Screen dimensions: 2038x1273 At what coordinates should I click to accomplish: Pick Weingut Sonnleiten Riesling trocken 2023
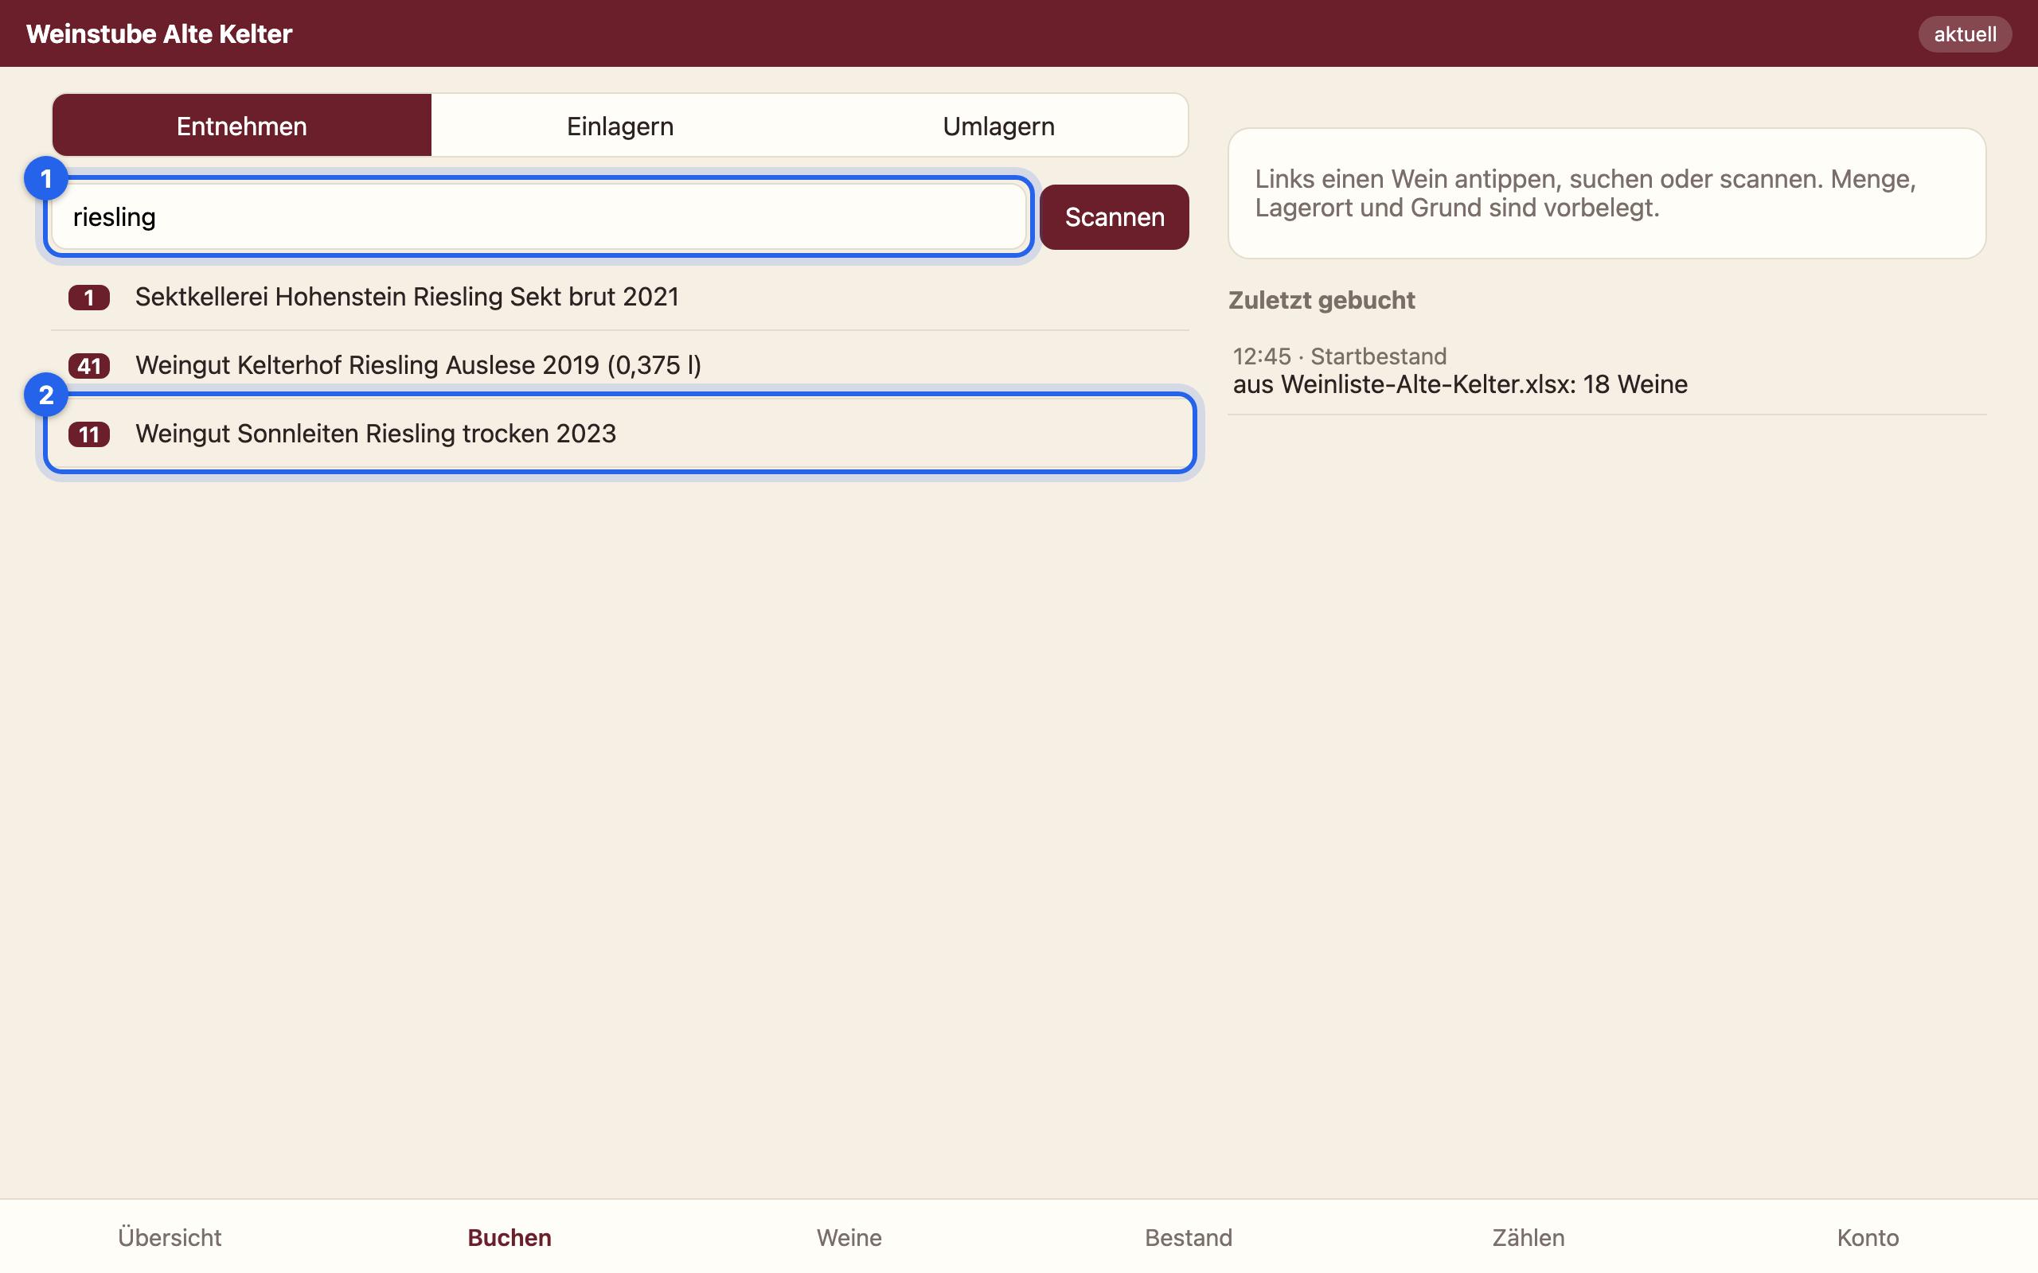620,434
